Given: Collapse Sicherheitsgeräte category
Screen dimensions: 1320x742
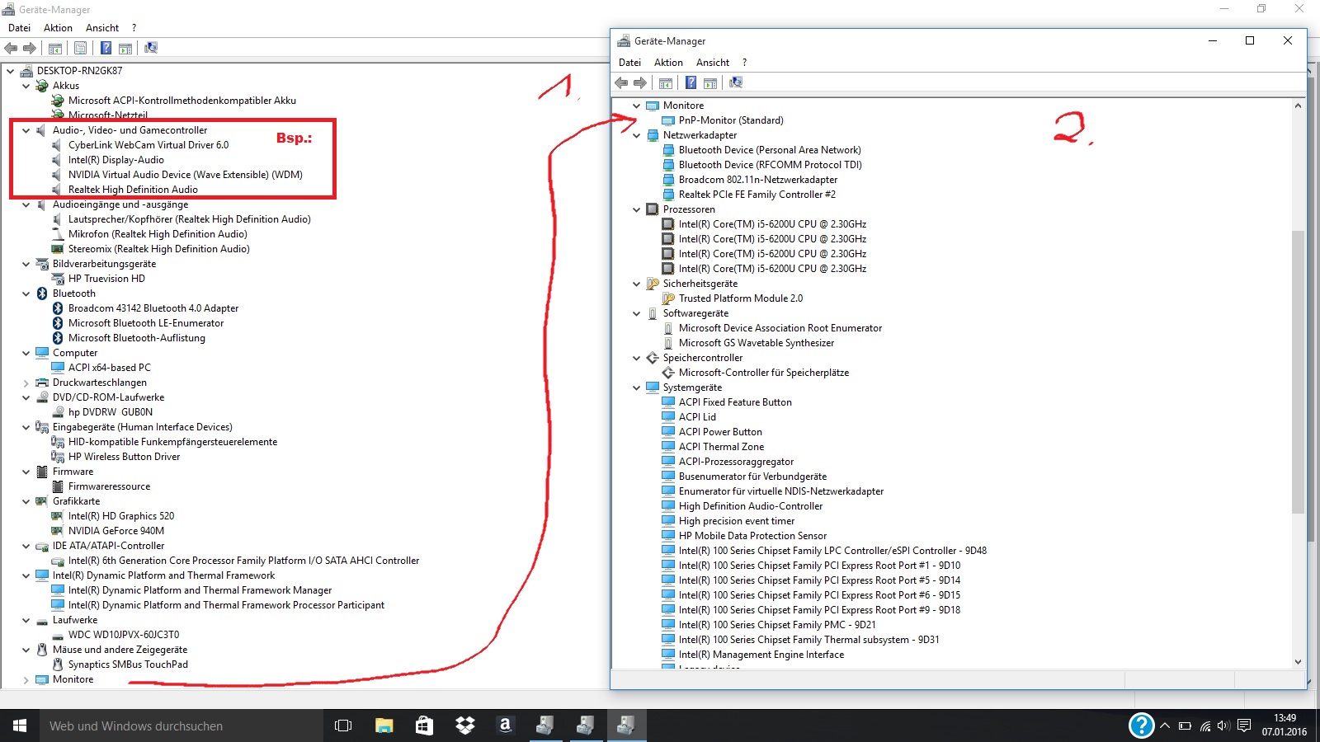Looking at the screenshot, I should tap(636, 284).
